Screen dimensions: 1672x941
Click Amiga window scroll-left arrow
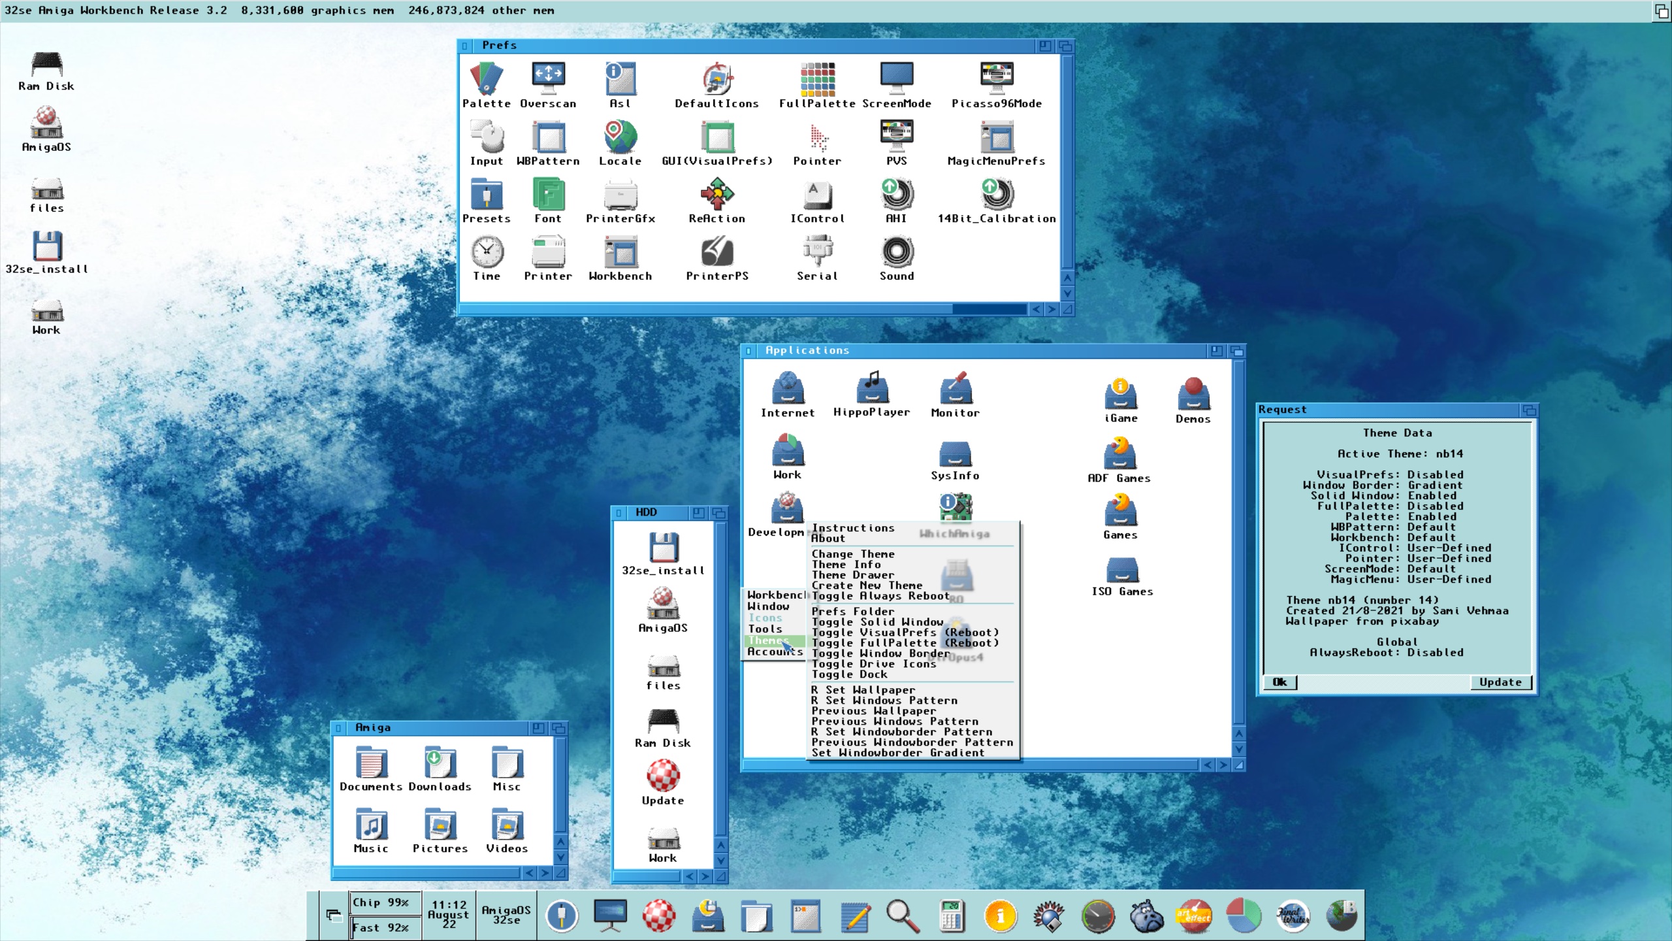point(530,872)
